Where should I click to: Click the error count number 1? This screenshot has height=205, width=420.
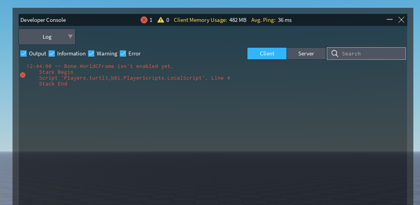click(151, 20)
